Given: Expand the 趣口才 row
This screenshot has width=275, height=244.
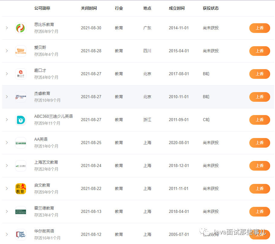Looking at the screenshot, I should point(7,74).
